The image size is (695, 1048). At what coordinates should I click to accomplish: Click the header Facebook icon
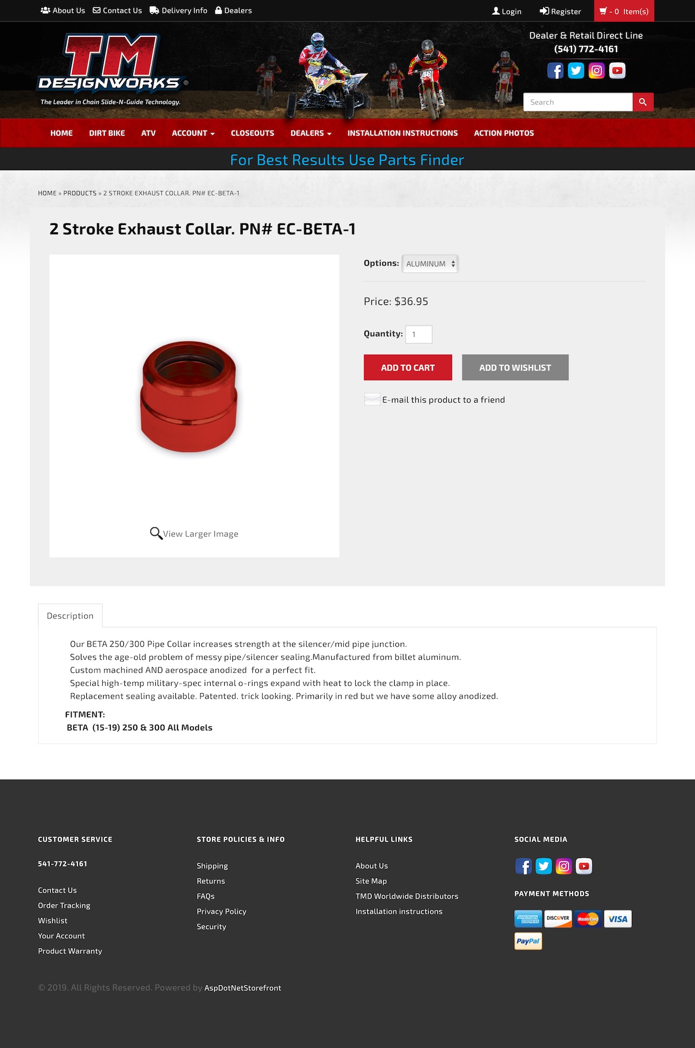click(555, 71)
